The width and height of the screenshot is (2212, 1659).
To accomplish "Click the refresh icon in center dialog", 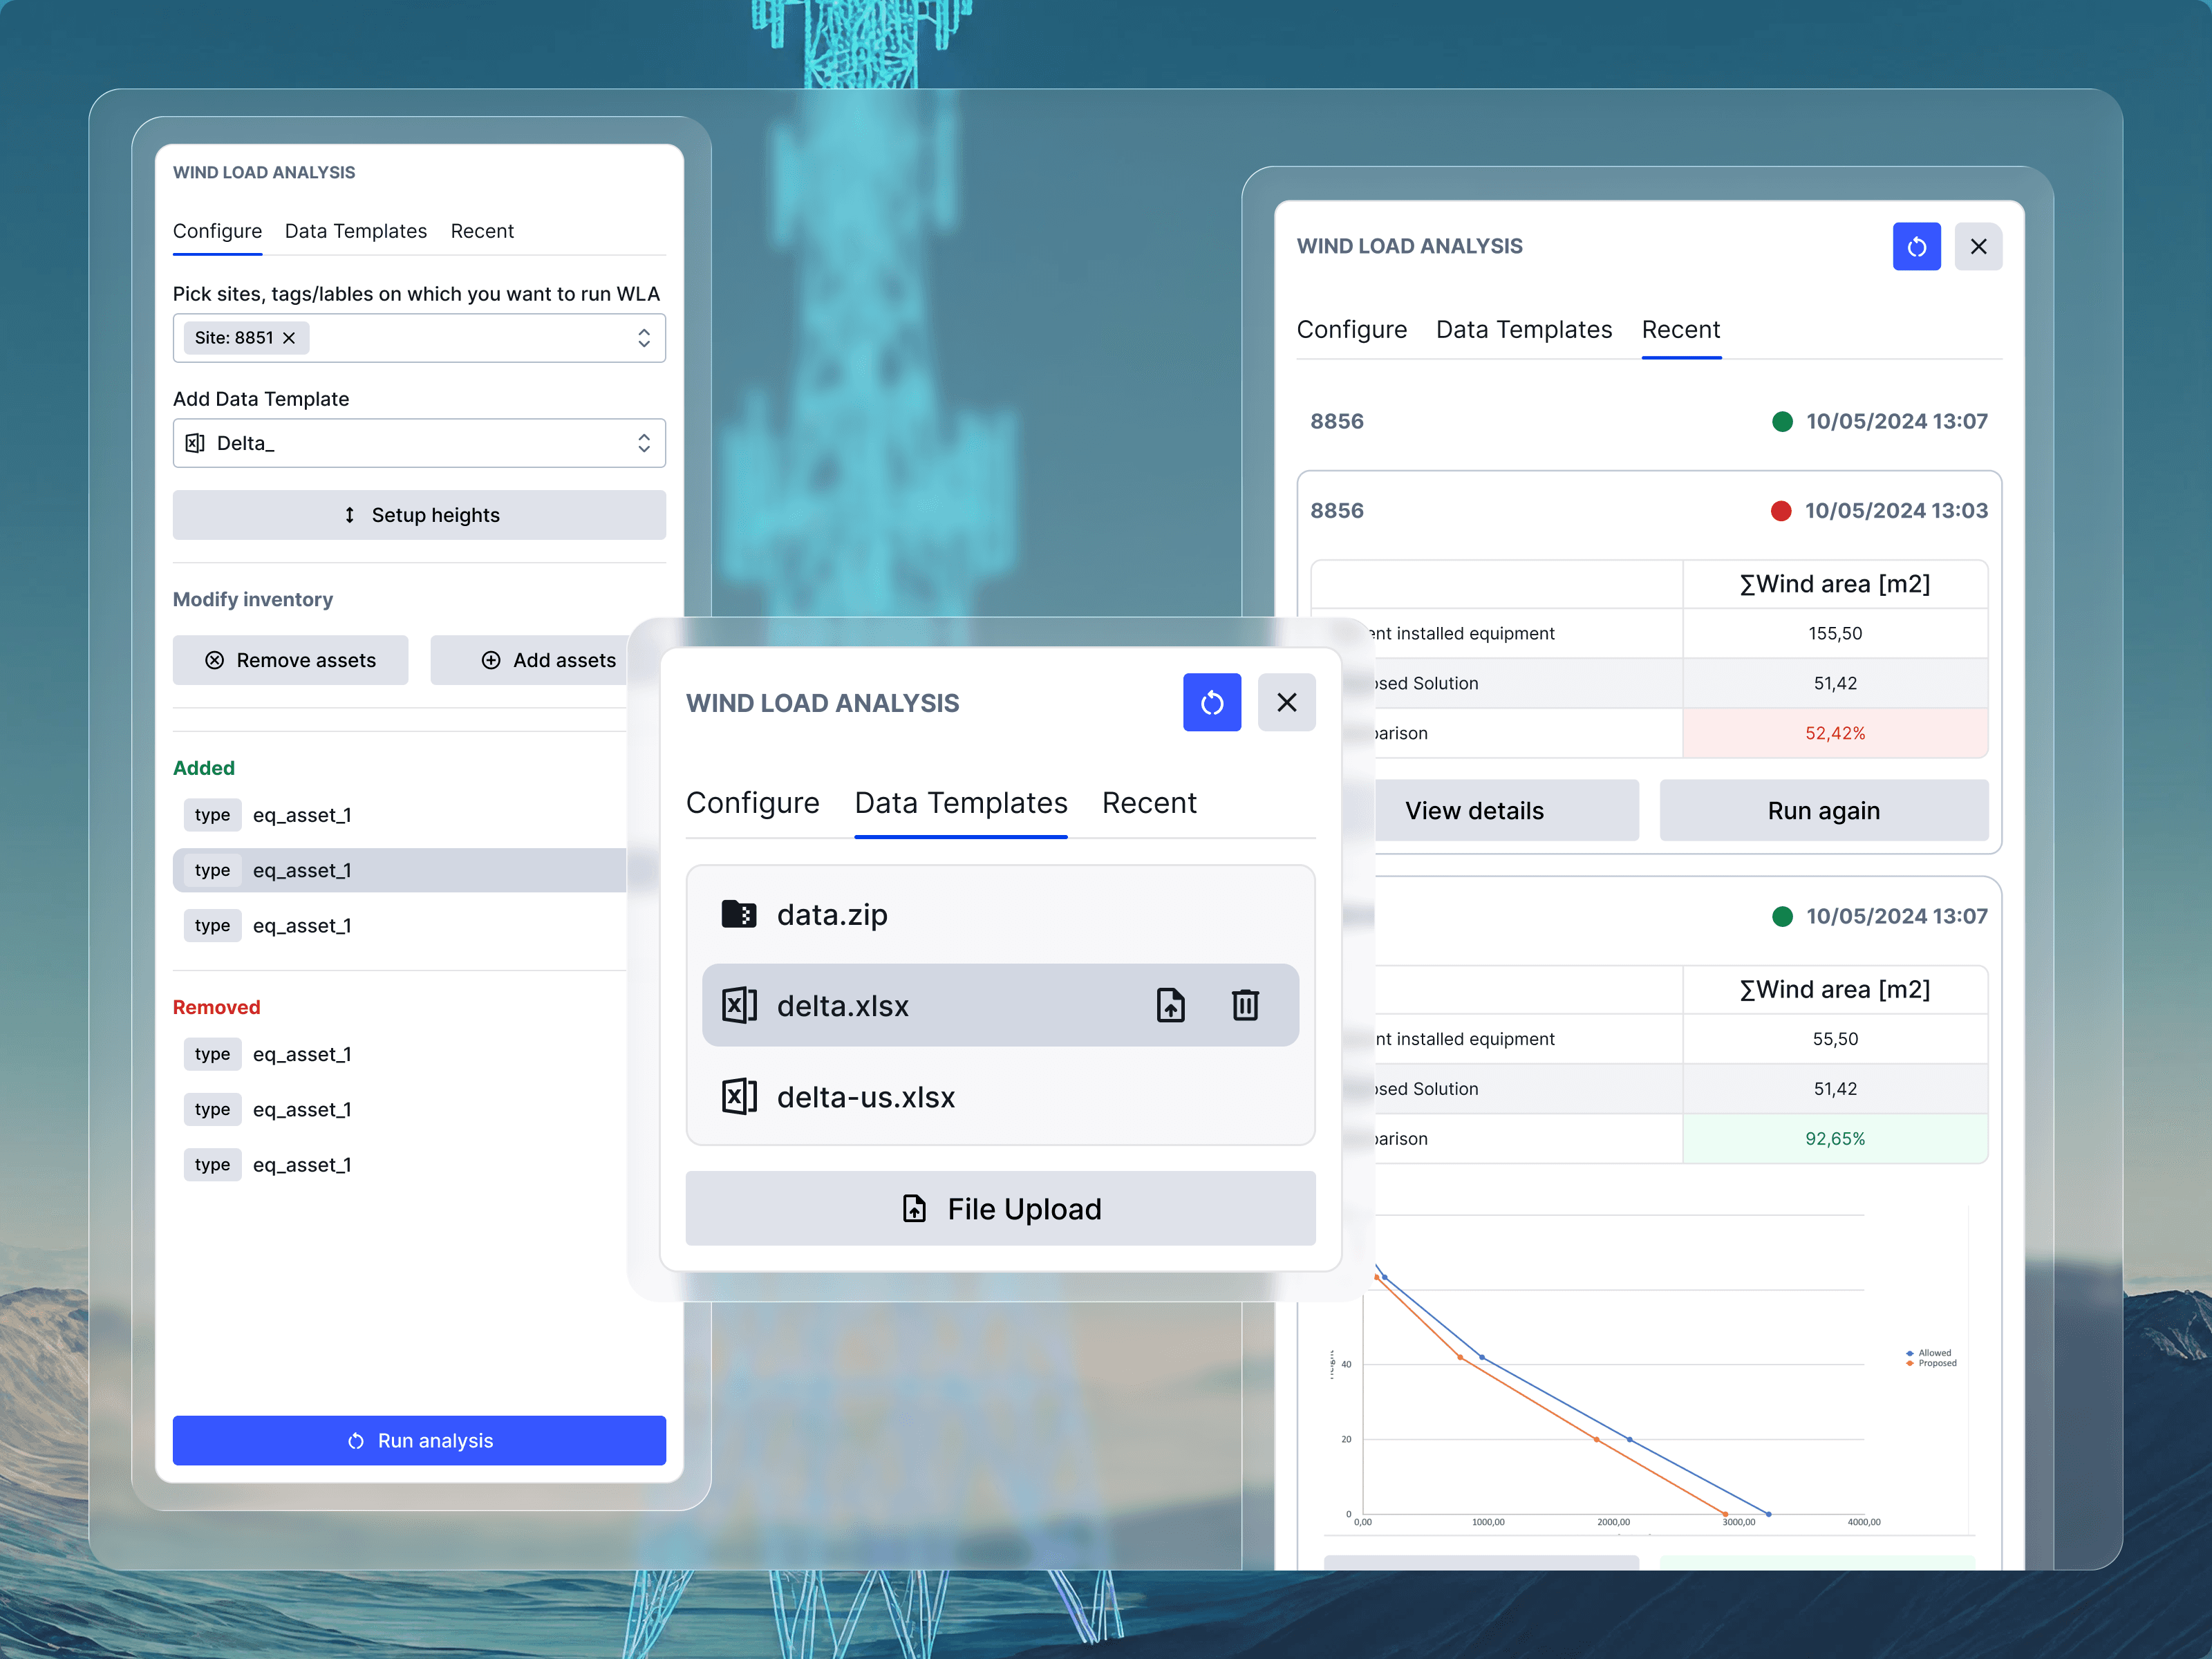I will tap(1211, 703).
